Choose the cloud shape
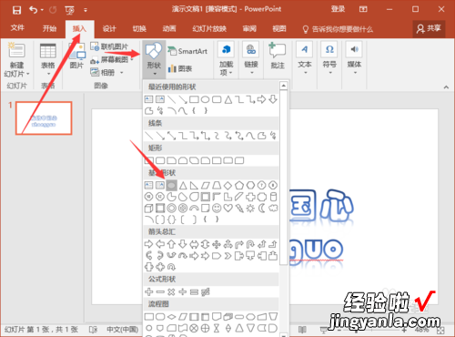 coord(273,209)
